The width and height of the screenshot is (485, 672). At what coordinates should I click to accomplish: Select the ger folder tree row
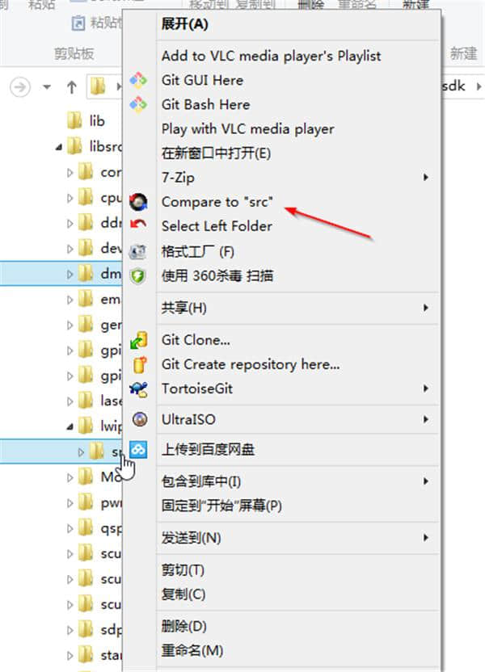tap(61, 325)
